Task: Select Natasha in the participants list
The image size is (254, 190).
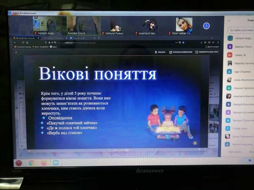Action: pyautogui.click(x=240, y=63)
